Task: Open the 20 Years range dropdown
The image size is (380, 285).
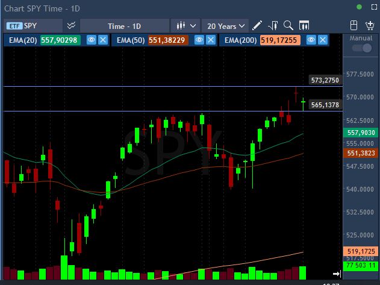Action: coord(225,26)
